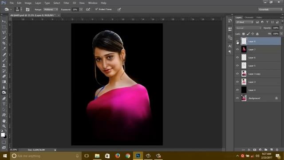Open the Opacity slider arrow
This screenshot has width=284, height=160.
coord(281,28)
